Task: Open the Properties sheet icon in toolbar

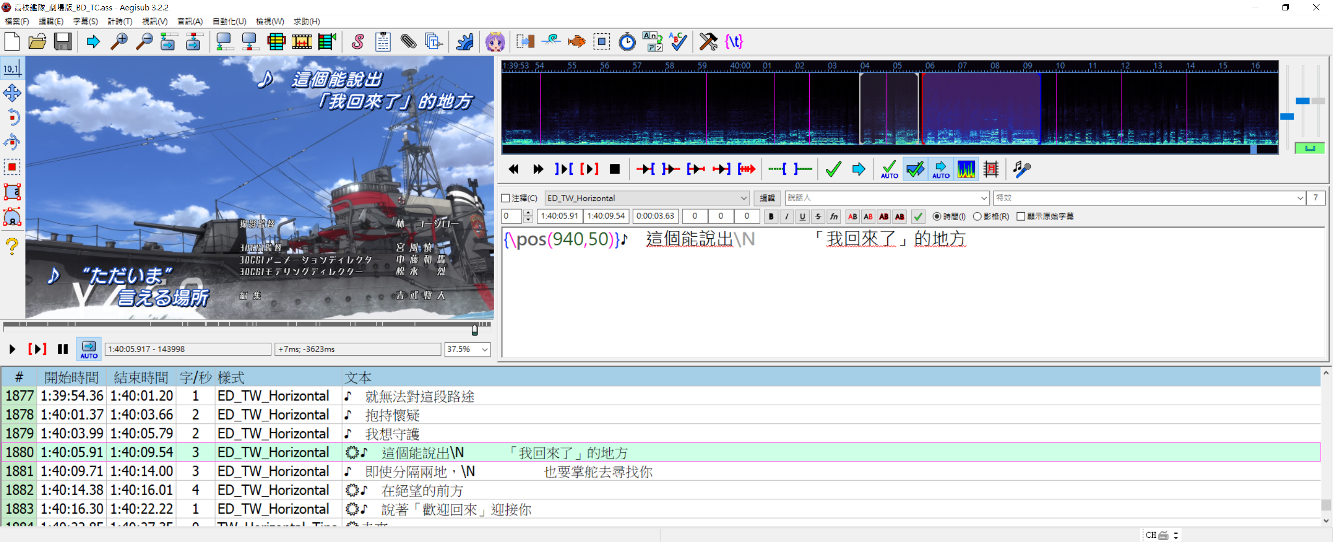Action: coord(383,42)
